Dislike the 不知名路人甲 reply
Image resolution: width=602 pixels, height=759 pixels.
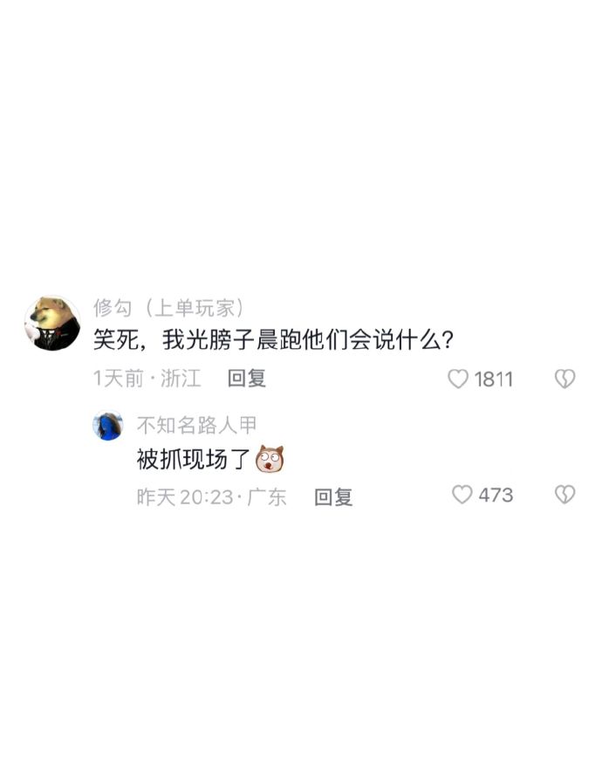click(x=564, y=495)
